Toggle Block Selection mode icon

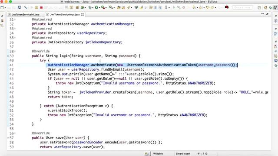(156, 7)
